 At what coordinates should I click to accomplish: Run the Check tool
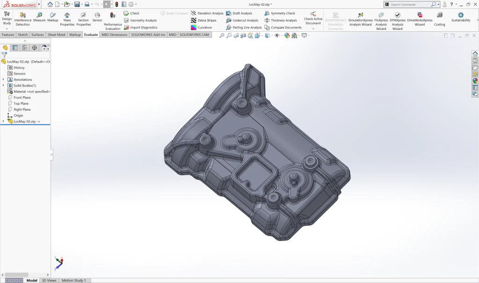[131, 13]
